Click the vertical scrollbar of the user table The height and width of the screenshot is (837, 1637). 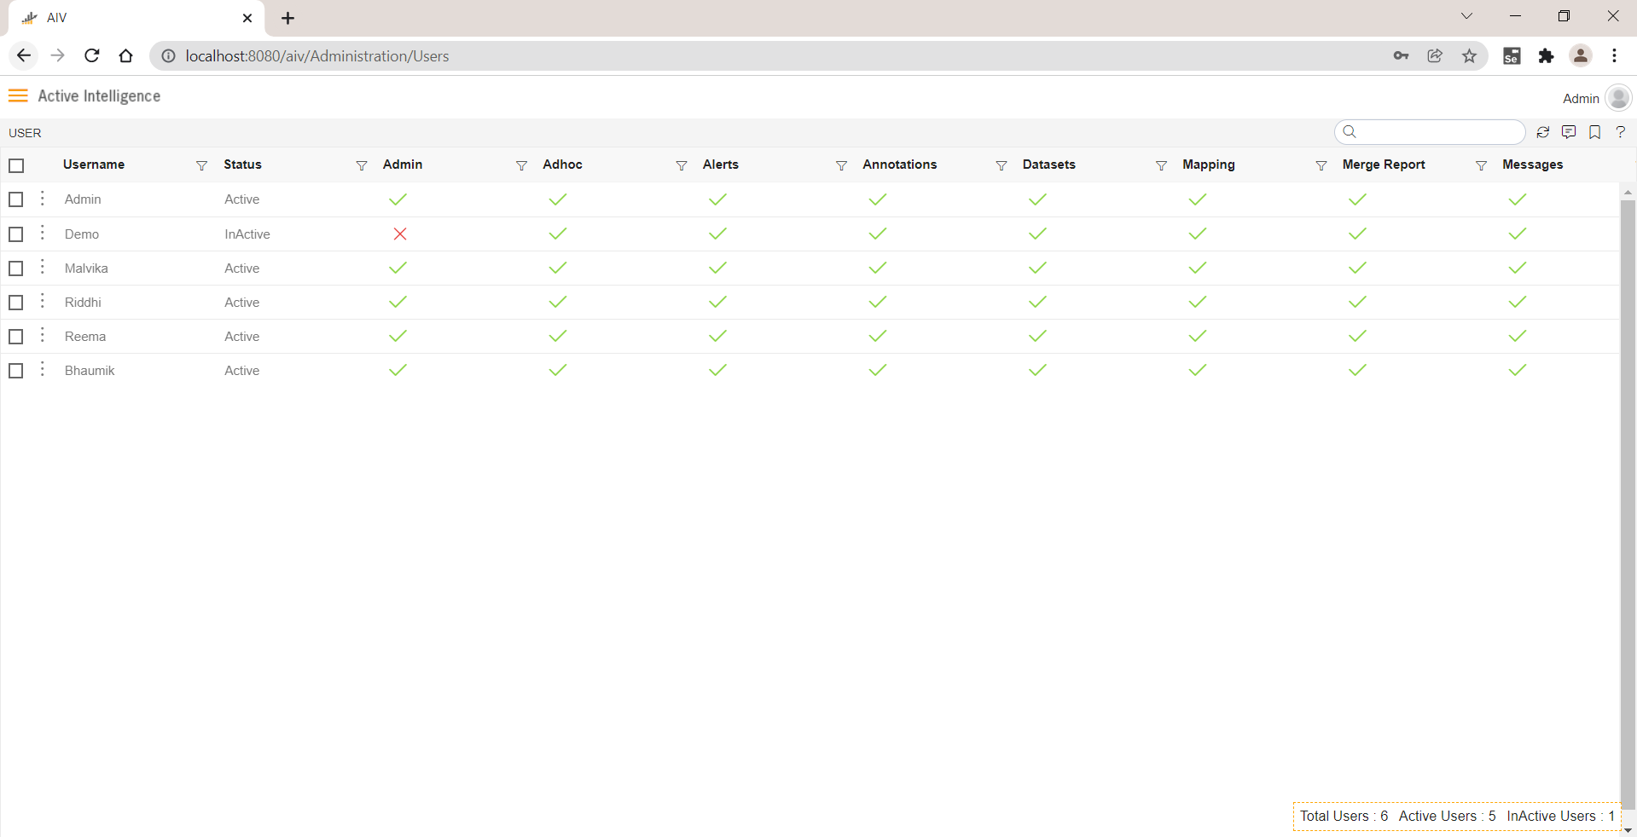point(1628,505)
